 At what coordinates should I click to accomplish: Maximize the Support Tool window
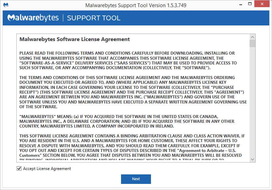click(250, 4)
